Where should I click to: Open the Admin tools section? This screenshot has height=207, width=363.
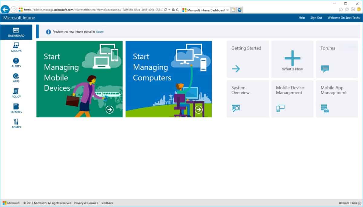(x=16, y=124)
